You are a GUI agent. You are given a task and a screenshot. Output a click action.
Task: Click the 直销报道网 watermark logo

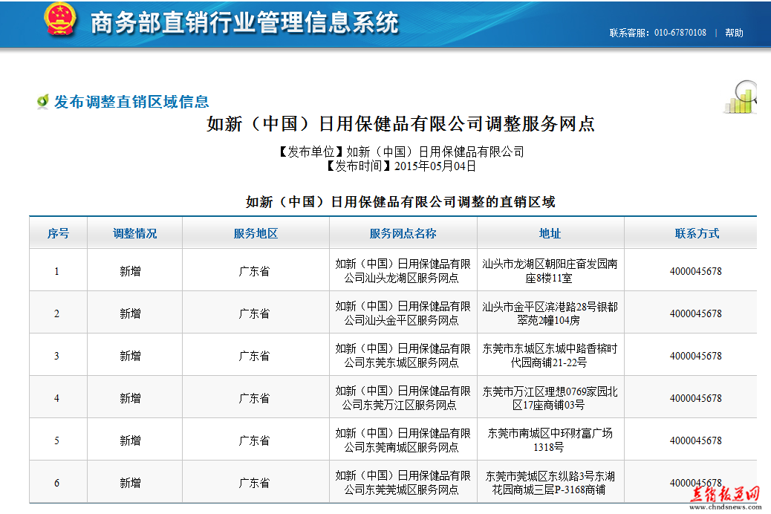click(x=724, y=495)
